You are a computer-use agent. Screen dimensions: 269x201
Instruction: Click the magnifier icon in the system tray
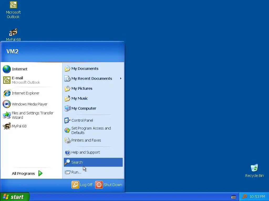(244, 197)
